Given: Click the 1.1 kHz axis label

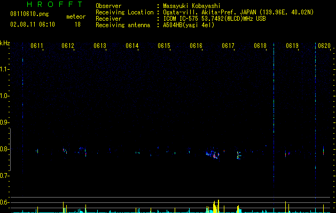Looking at the screenshot, I should tap(5, 69).
